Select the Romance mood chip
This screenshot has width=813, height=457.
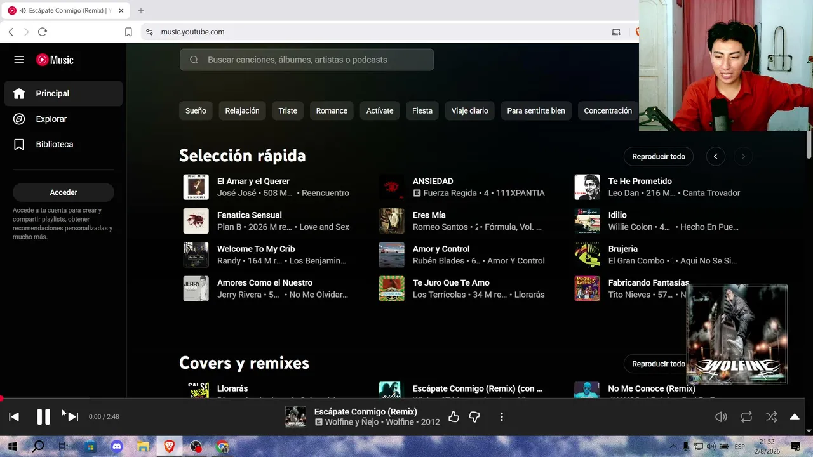click(x=332, y=110)
